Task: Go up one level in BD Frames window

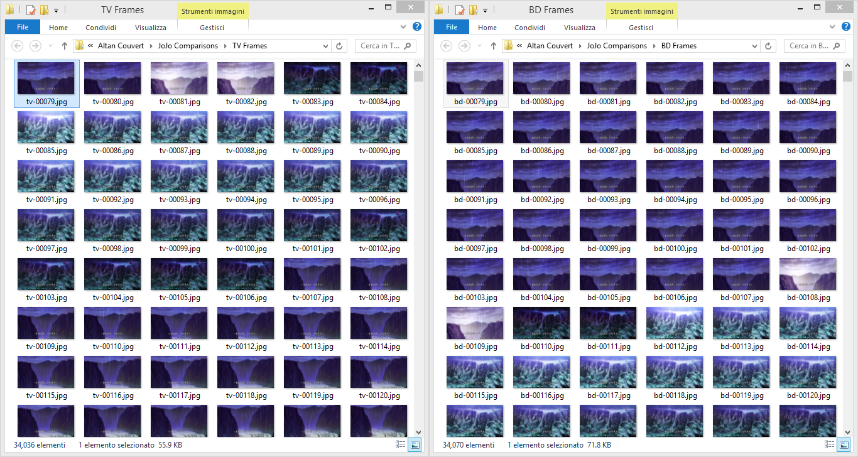Action: 493,46
